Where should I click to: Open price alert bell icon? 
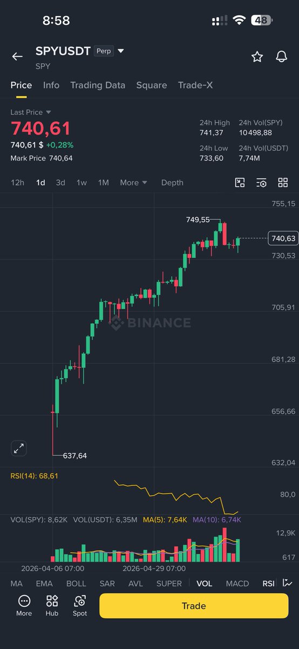pos(281,56)
